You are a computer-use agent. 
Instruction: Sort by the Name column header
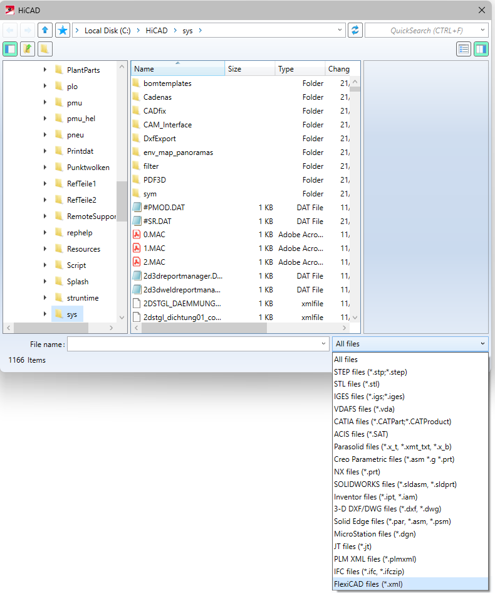pyautogui.click(x=178, y=69)
